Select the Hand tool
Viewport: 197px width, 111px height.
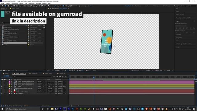tap(8, 6)
